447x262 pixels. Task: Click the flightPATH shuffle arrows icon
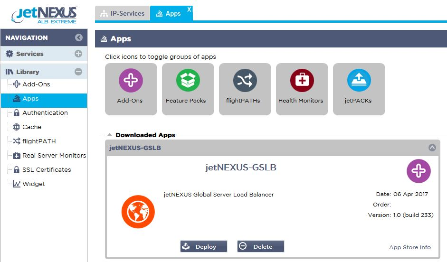pos(17,141)
